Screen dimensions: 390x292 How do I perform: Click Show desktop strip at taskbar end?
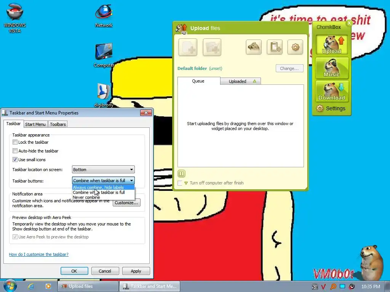pyautogui.click(x=387, y=286)
